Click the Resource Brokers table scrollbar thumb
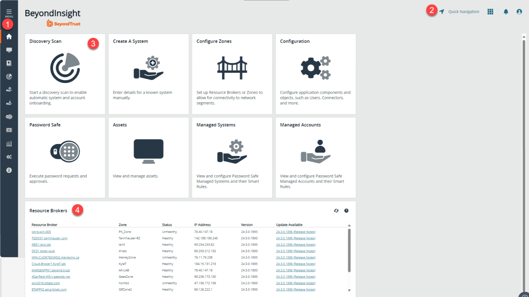 coord(349,251)
